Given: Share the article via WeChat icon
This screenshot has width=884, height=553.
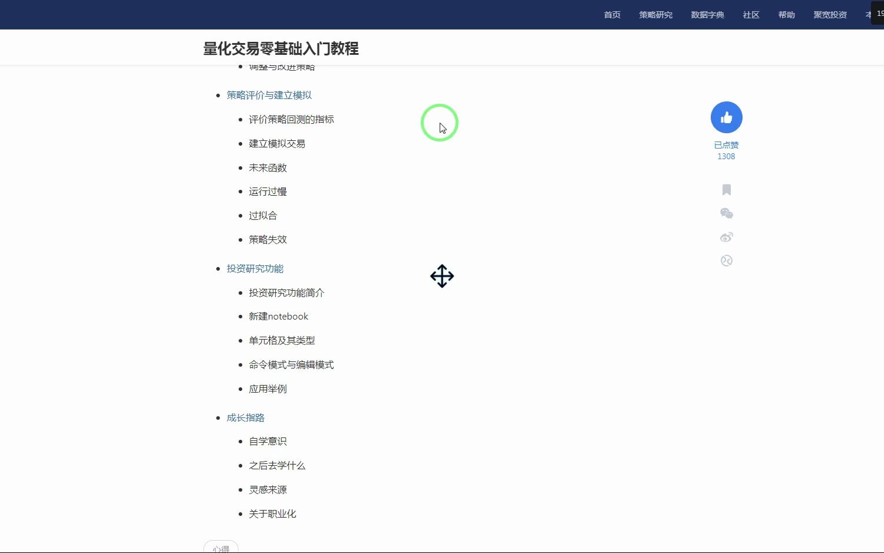Looking at the screenshot, I should tap(727, 213).
